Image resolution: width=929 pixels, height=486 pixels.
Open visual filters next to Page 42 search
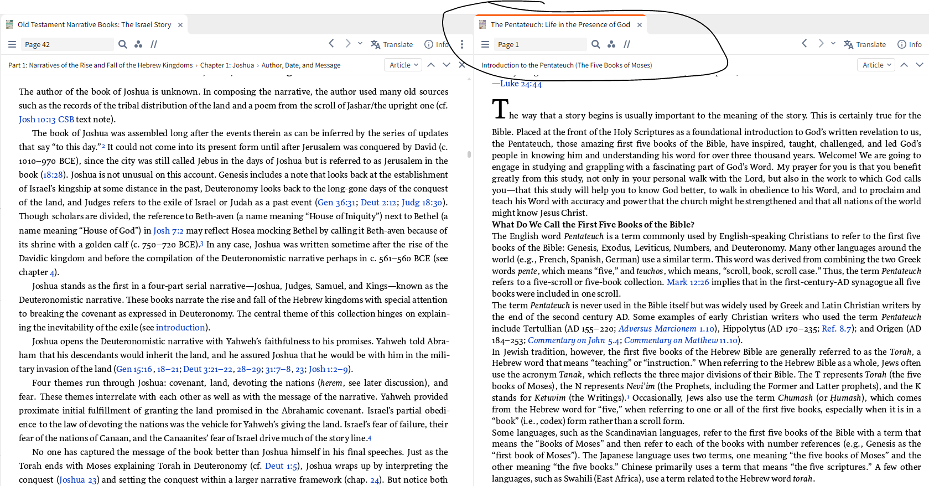click(138, 44)
